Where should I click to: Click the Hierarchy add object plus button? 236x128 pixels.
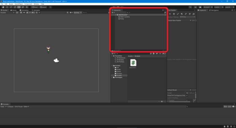point(113,13)
